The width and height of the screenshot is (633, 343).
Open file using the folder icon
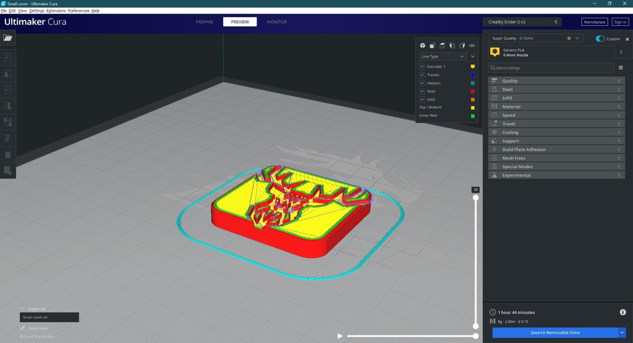tap(8, 38)
